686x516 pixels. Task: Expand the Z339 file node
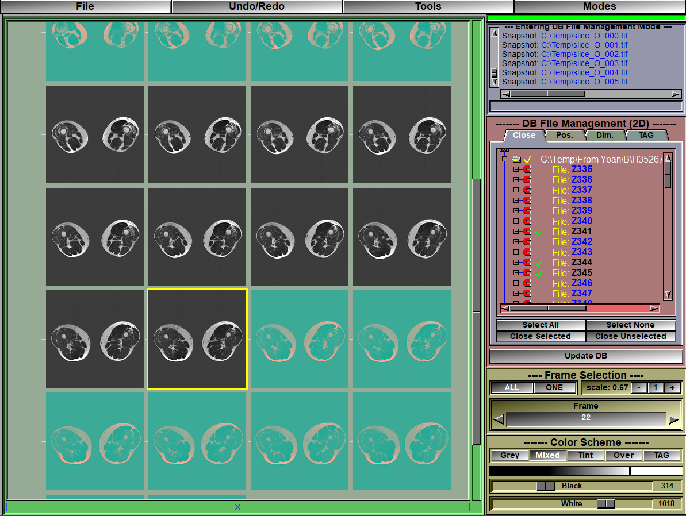pos(516,211)
